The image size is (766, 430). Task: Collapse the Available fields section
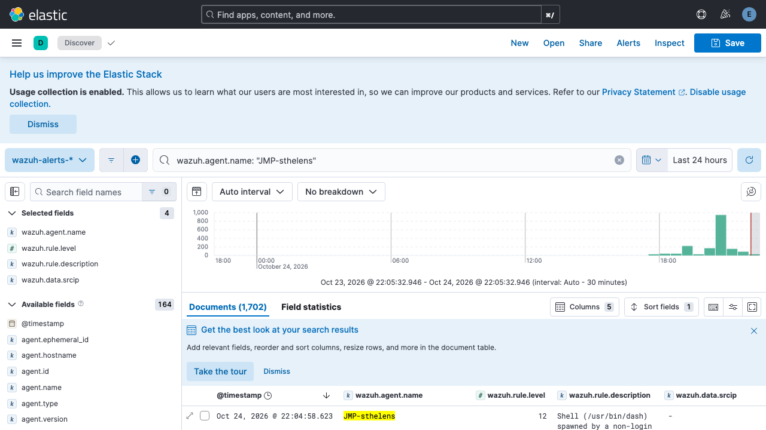pos(12,305)
